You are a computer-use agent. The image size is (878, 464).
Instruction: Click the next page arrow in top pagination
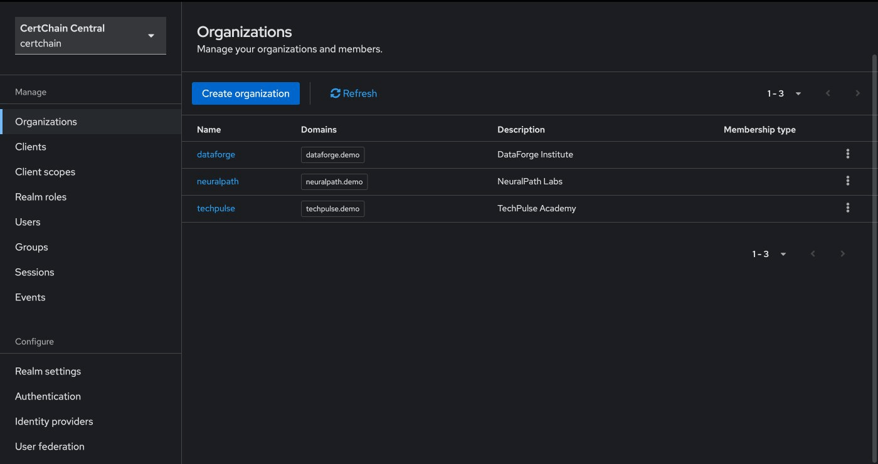(x=858, y=93)
